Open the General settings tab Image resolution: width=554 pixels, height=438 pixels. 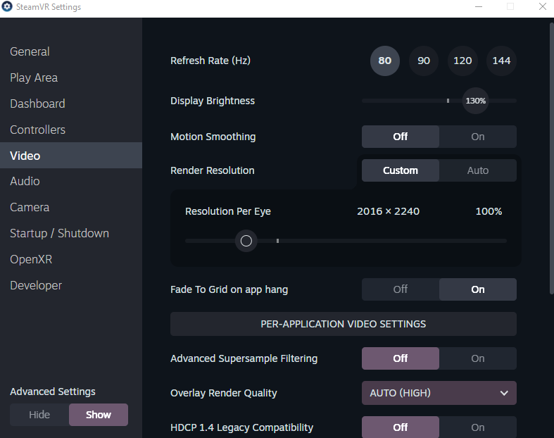tap(30, 51)
